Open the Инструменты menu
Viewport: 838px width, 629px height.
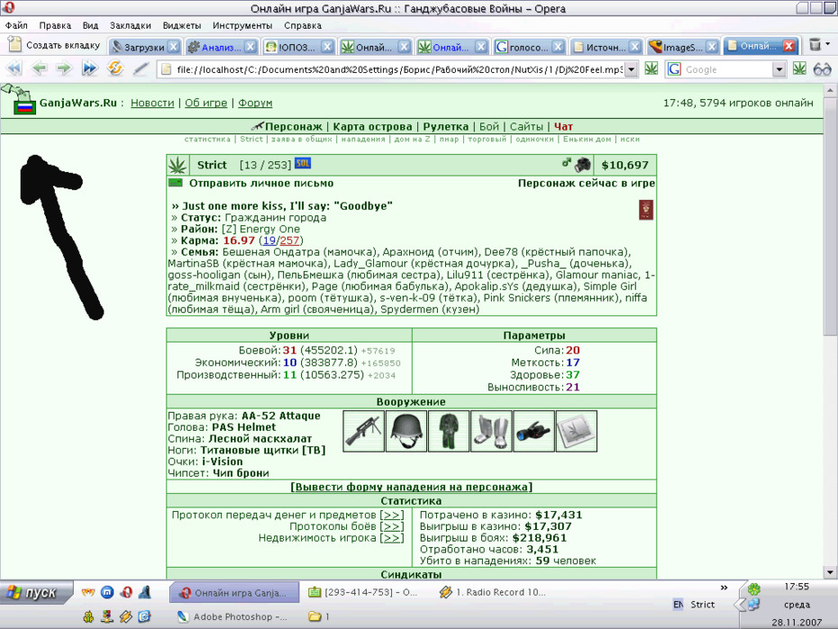click(242, 25)
